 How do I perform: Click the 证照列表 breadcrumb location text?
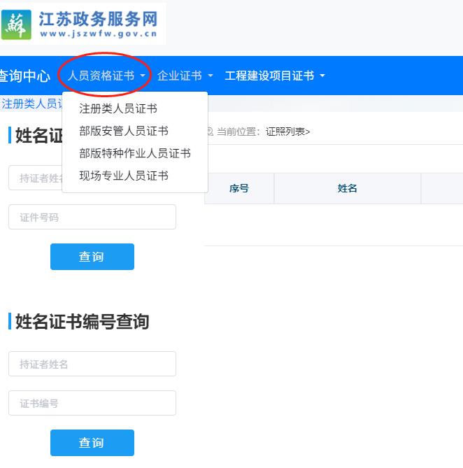(x=287, y=131)
